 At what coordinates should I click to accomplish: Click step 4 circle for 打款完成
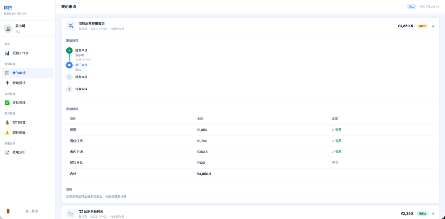69,89
